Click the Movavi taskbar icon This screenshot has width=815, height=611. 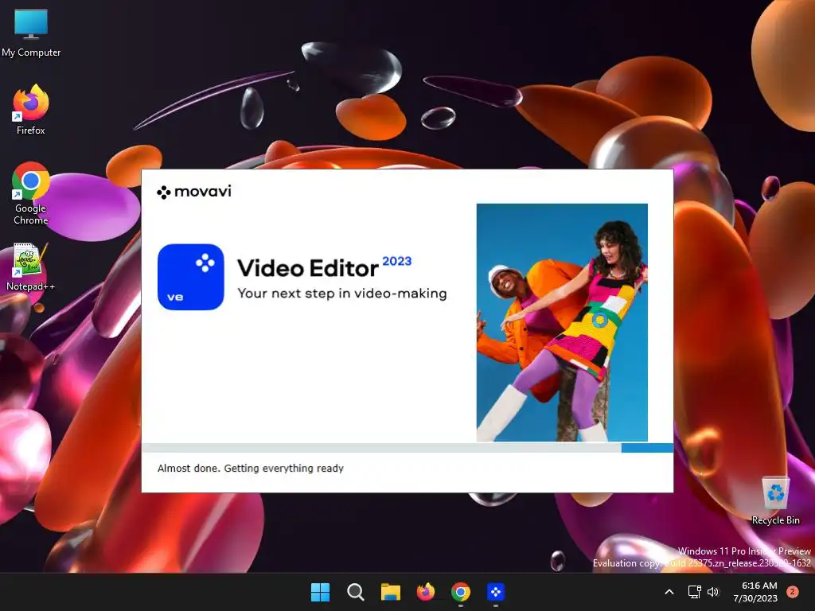coord(496,592)
